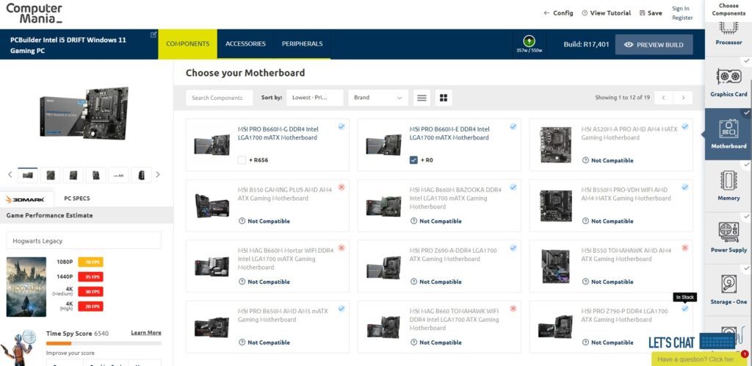Go to next page of motherboards
752x366 pixels.
click(684, 98)
